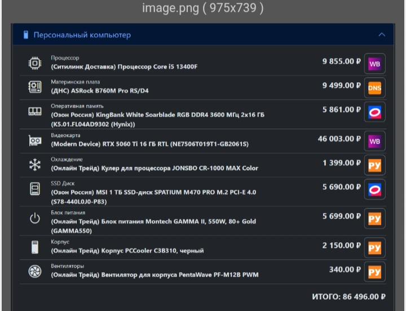Click the processor chip icon
The width and height of the screenshot is (406, 311).
35,63
